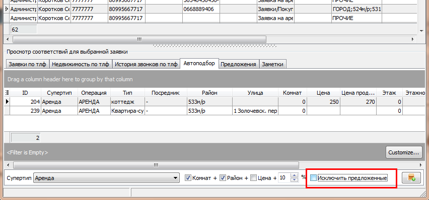
Task: Sort by the Супертип column header
Action: pos(59,93)
